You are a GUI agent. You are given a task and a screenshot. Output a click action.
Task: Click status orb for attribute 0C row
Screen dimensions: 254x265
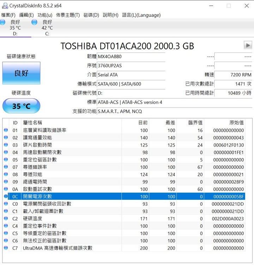pos(6,196)
